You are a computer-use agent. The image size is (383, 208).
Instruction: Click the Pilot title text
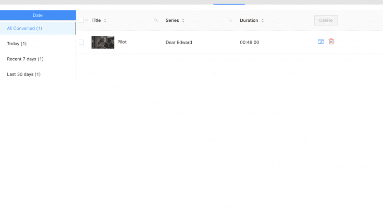pos(122,42)
